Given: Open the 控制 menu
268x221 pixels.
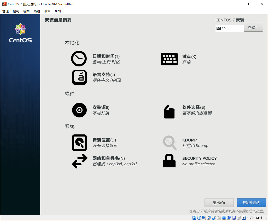Looking at the screenshot, I should (16, 11).
